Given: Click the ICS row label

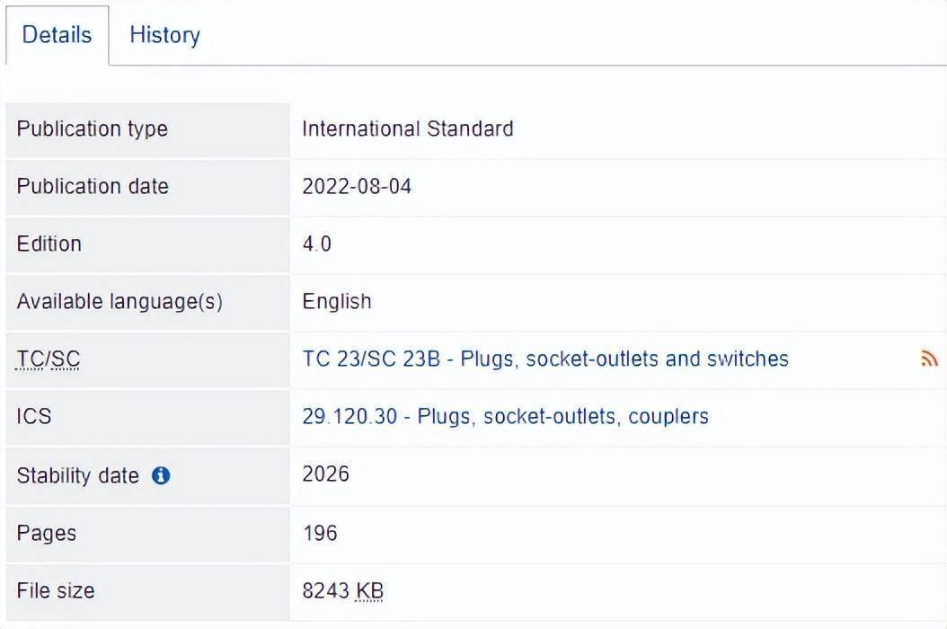Looking at the screenshot, I should click(x=33, y=417).
